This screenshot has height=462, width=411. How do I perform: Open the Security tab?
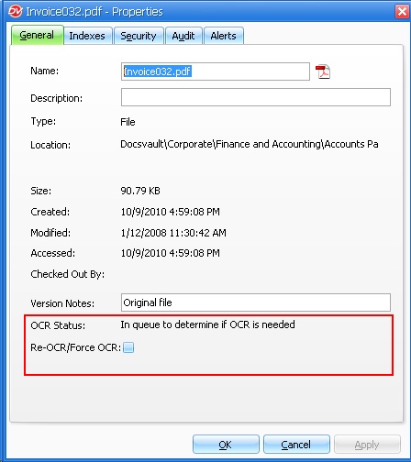pyautogui.click(x=139, y=36)
